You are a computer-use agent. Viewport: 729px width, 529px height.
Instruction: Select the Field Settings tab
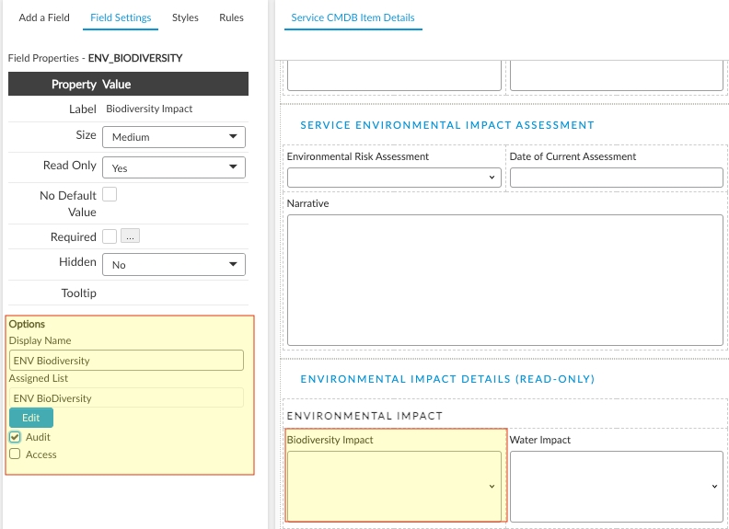(121, 17)
